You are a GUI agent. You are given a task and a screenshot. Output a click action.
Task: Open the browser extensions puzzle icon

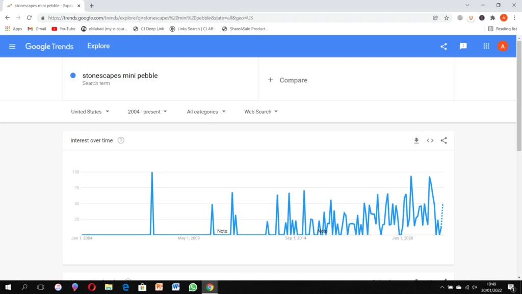coord(493,18)
